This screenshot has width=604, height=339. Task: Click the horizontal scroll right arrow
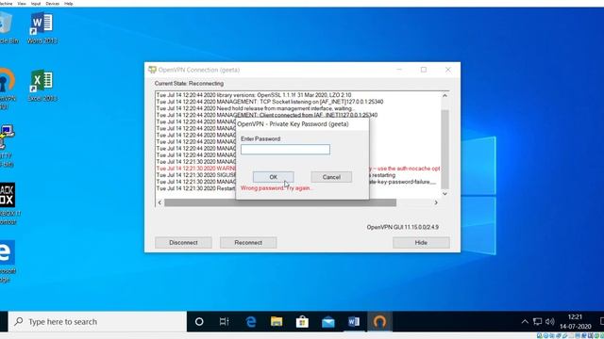click(436, 202)
